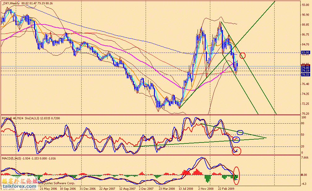Click the _DXY,Weekly chart symbol label

pos(11,3)
